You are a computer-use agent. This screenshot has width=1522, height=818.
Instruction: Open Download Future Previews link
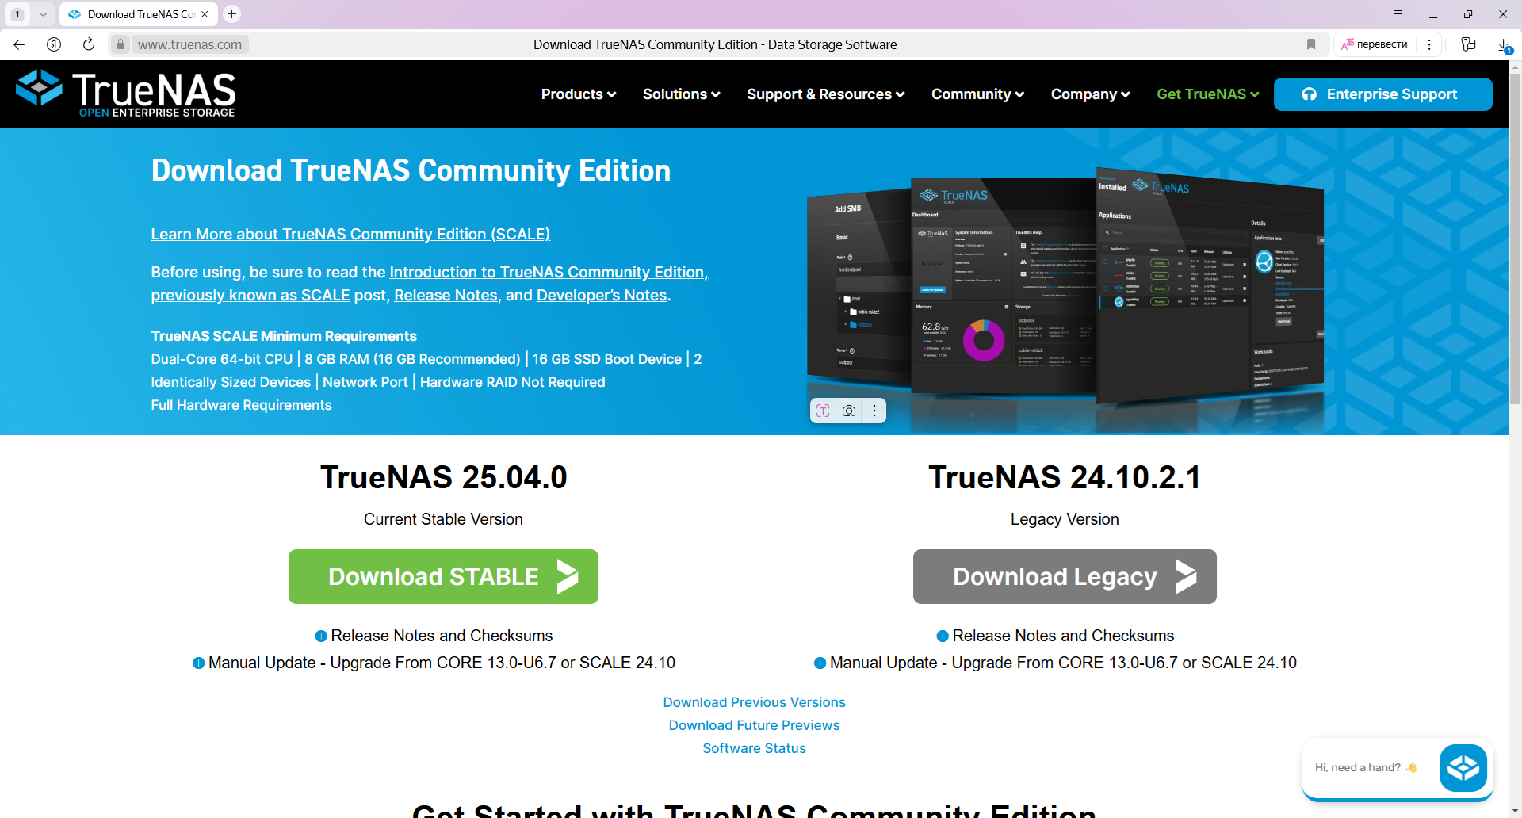755,725
